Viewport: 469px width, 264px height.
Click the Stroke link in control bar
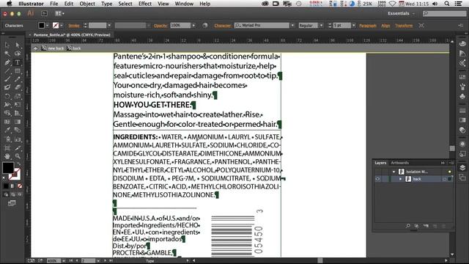tap(74, 26)
